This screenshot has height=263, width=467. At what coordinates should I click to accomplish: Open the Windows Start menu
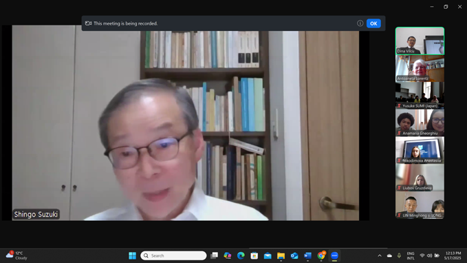[132, 255]
